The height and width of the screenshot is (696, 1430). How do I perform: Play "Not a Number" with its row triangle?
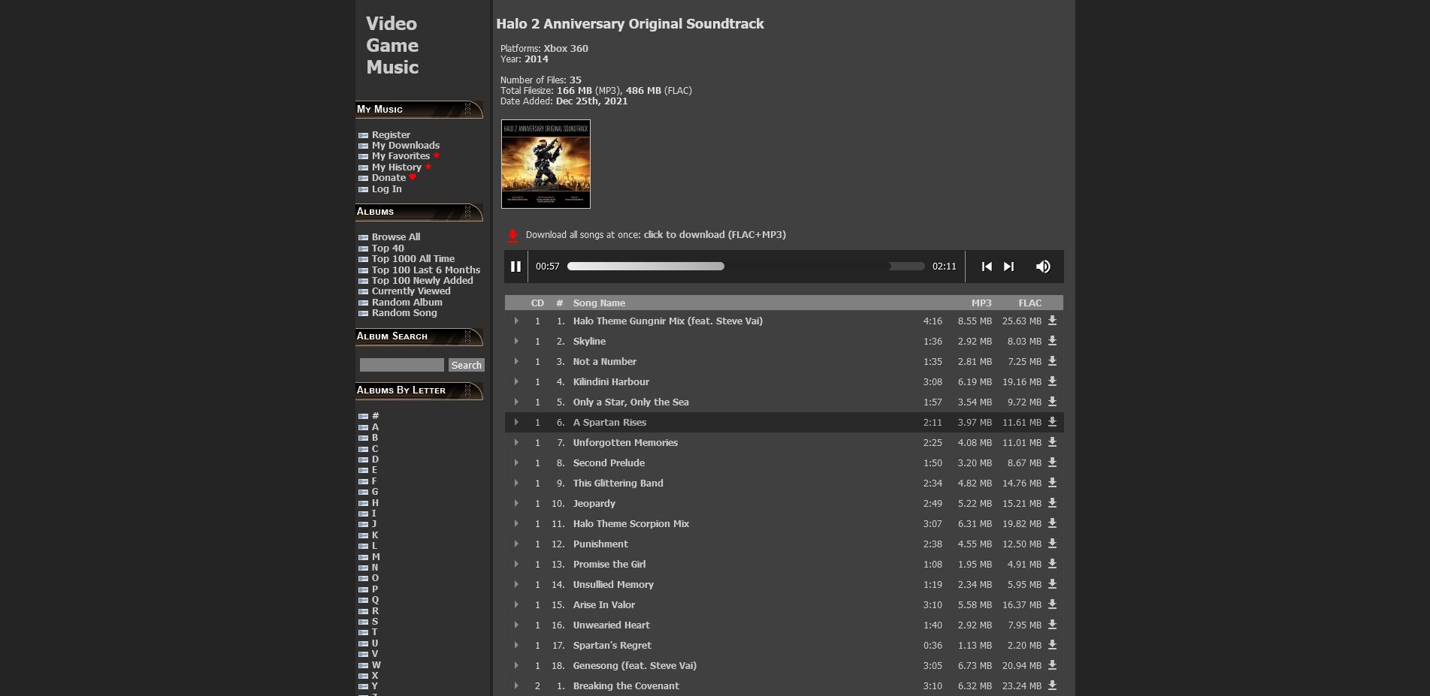[516, 361]
